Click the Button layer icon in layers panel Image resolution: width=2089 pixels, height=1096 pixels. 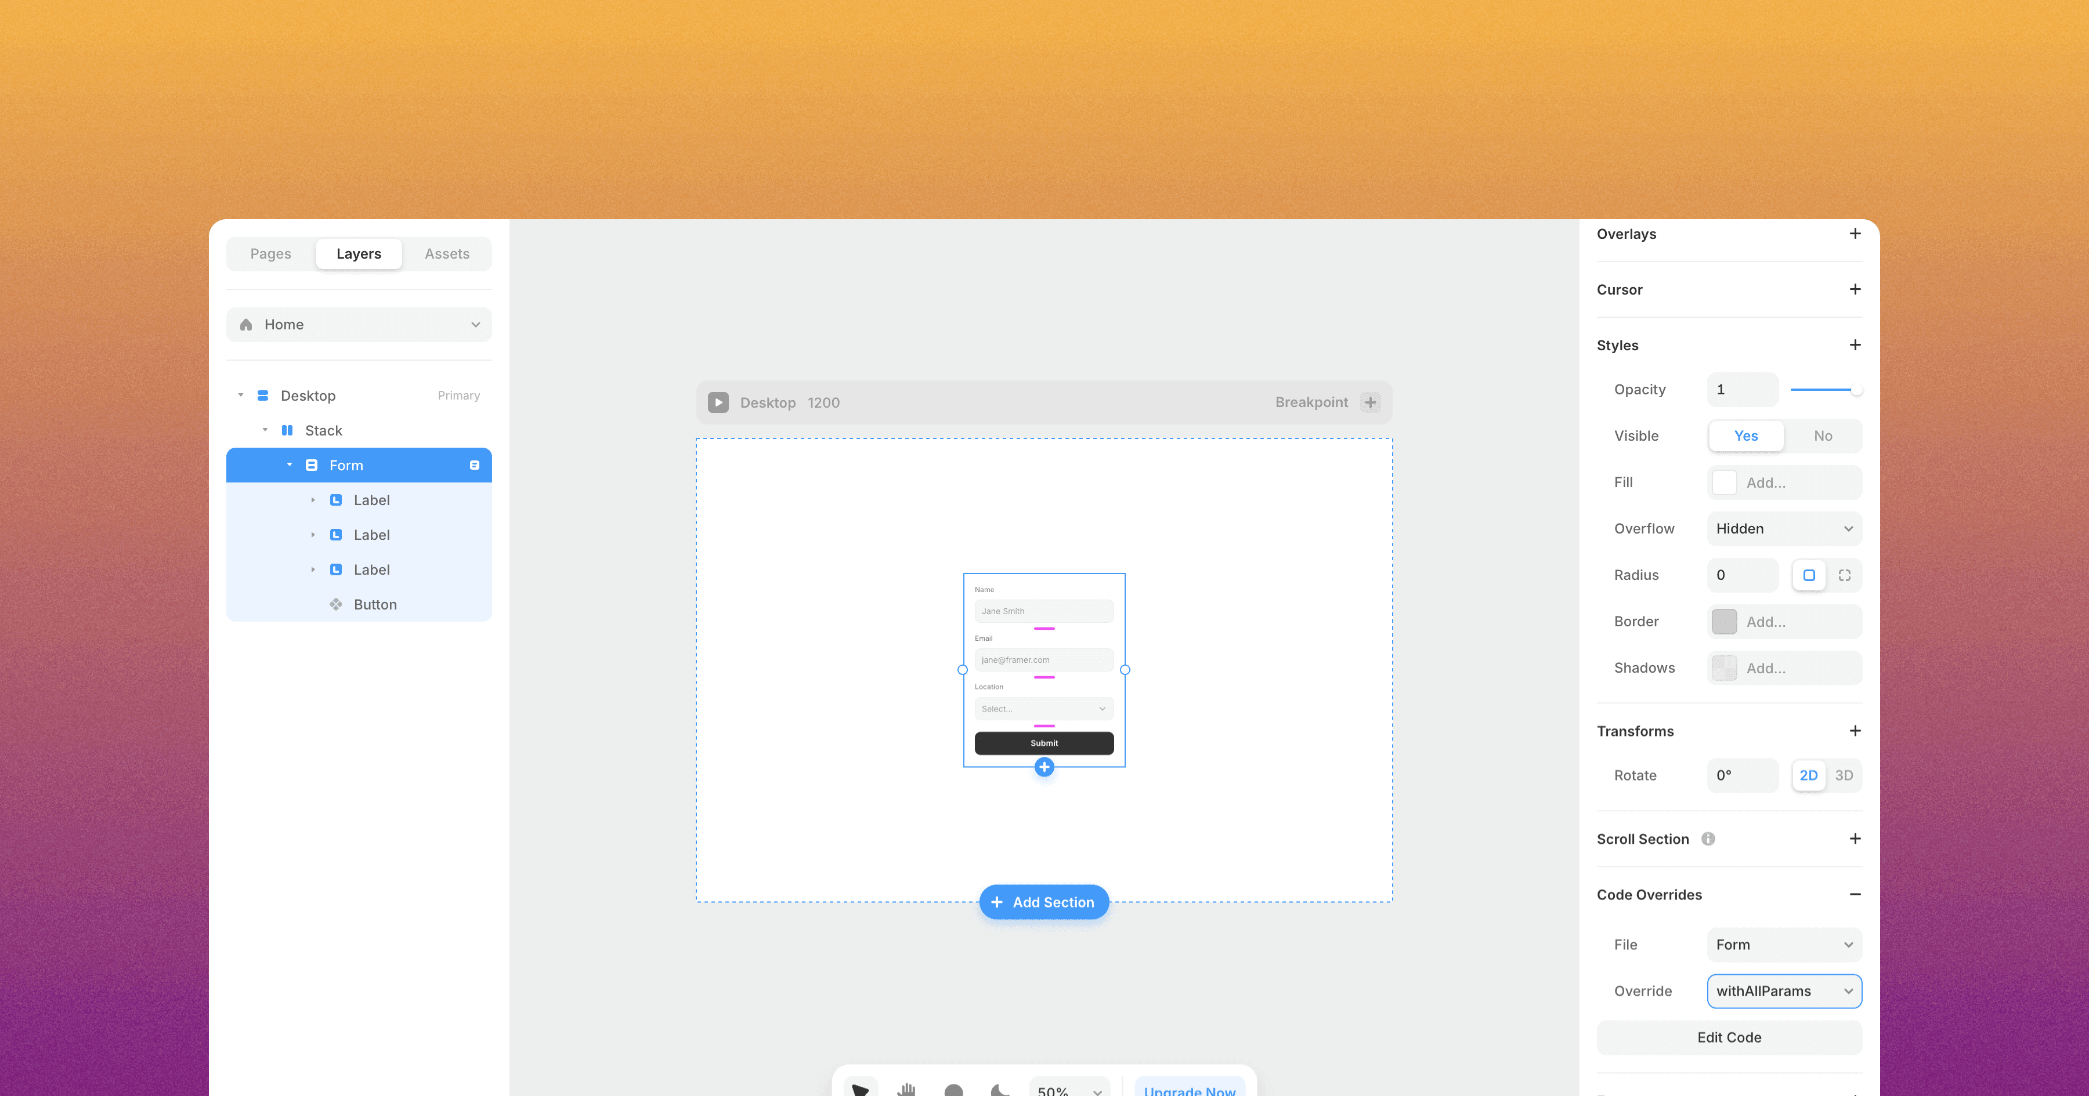click(x=337, y=603)
